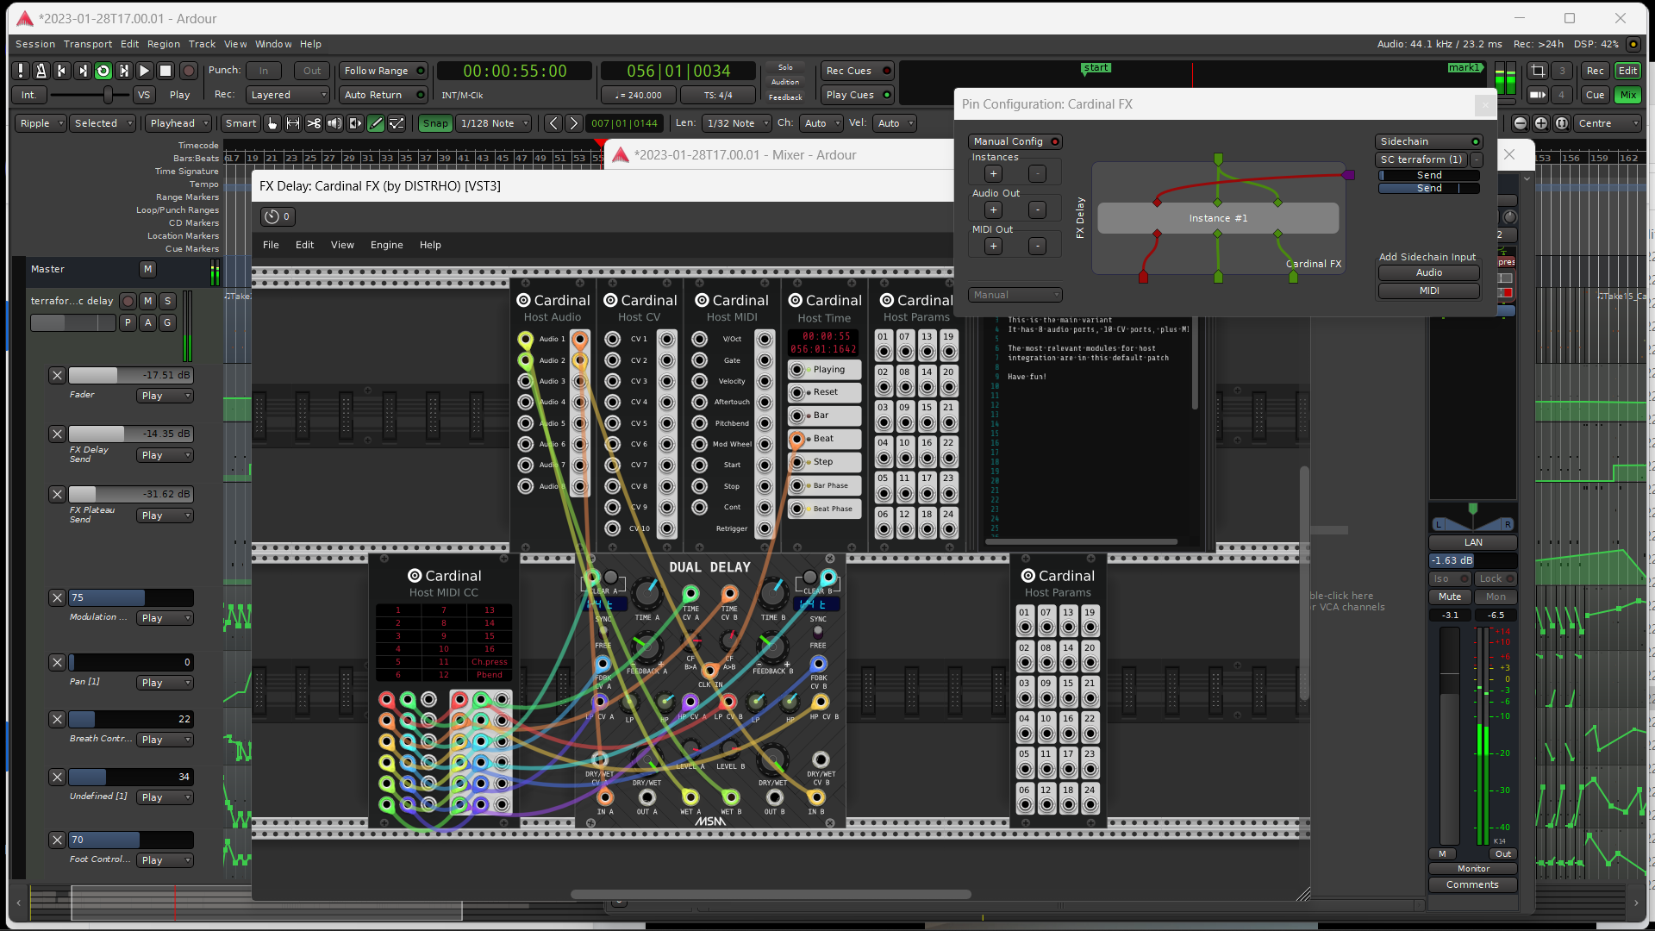Click the Manual Config button
This screenshot has width=1655, height=931.
[x=1015, y=141]
